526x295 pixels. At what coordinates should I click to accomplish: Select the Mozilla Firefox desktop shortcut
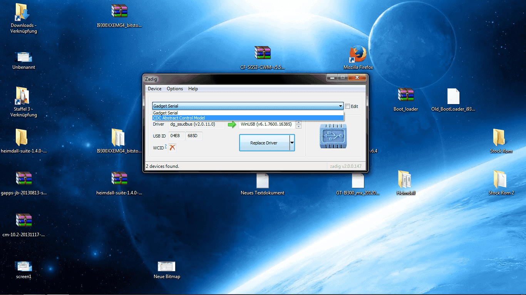click(x=358, y=58)
